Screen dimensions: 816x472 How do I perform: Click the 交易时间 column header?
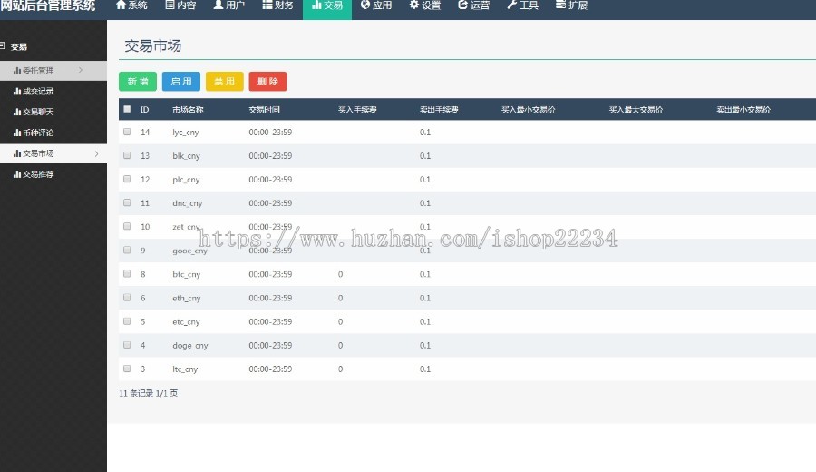(x=265, y=110)
